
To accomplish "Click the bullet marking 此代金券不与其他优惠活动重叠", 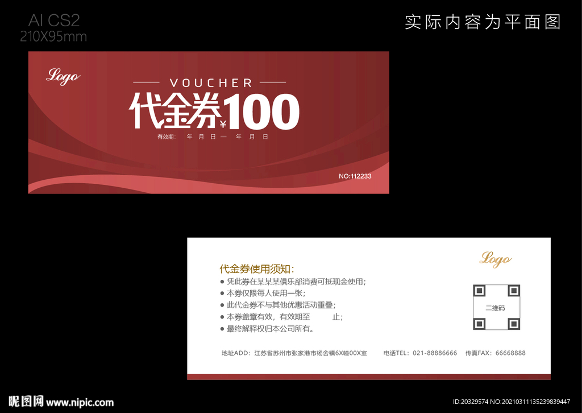I will point(221,305).
